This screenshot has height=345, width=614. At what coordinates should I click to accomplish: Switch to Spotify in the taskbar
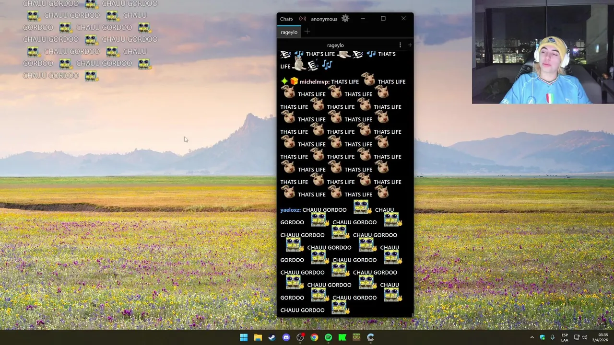tap(328, 337)
